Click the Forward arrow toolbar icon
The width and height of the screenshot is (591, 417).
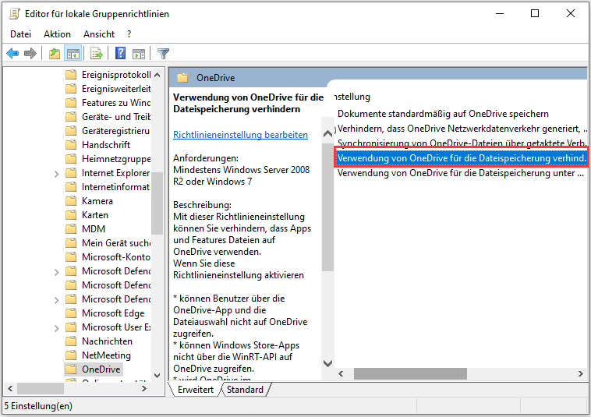tap(30, 54)
